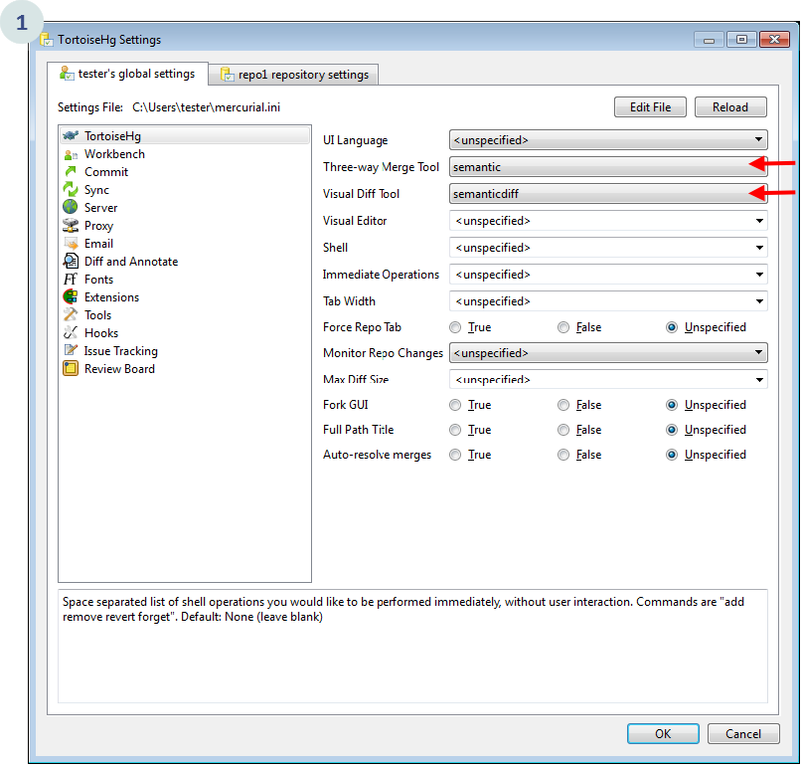Select False for Auto-resolve merges
Viewport: 802px width, 766px height.
pyautogui.click(x=563, y=455)
